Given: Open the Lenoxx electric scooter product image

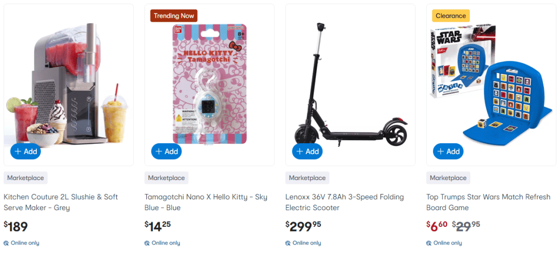Looking at the screenshot, I should (x=351, y=83).
